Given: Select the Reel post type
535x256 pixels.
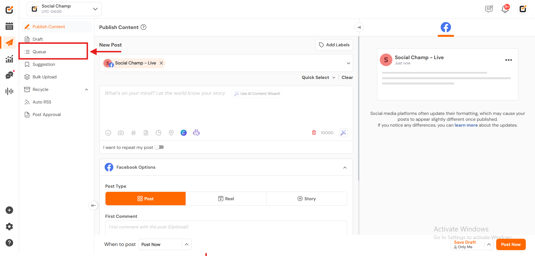Looking at the screenshot, I should 226,199.
